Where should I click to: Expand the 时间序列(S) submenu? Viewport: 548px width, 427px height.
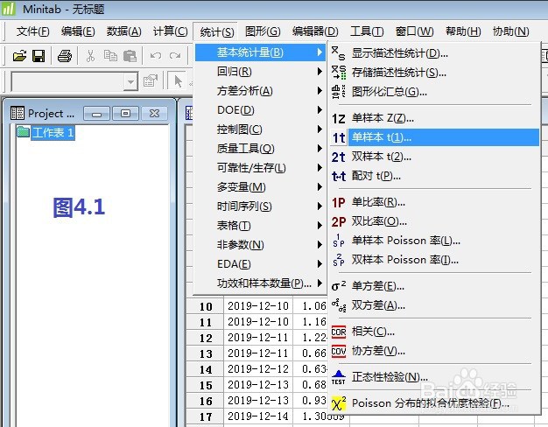(x=260, y=206)
